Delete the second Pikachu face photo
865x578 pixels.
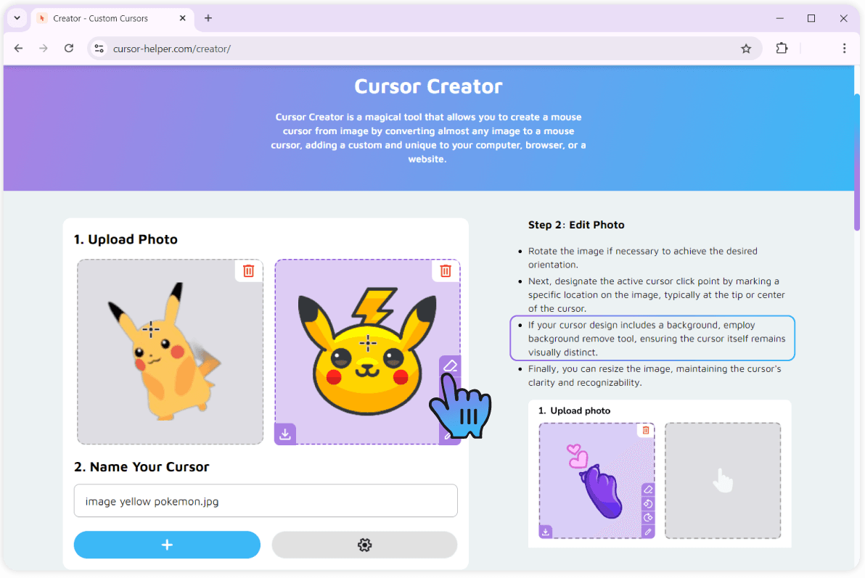pyautogui.click(x=446, y=271)
